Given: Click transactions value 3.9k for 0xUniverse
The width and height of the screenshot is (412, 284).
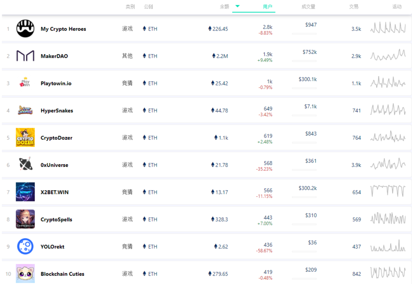Looking at the screenshot, I should 356,165.
